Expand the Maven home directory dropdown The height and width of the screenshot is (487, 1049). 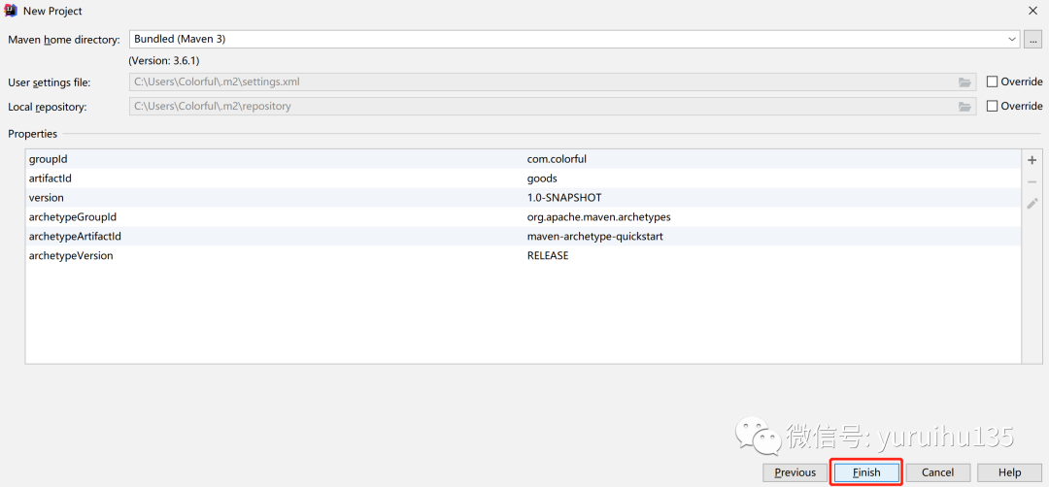pos(1012,40)
